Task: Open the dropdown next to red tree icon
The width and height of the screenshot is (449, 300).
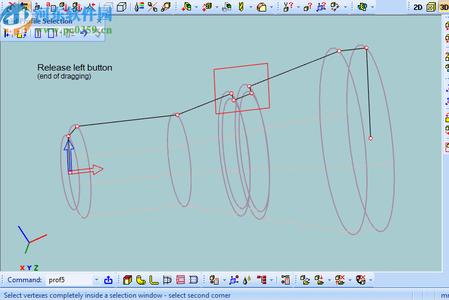Action: click(x=271, y=280)
